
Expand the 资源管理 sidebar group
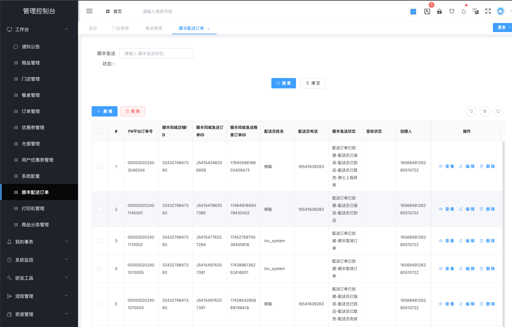pos(39,314)
